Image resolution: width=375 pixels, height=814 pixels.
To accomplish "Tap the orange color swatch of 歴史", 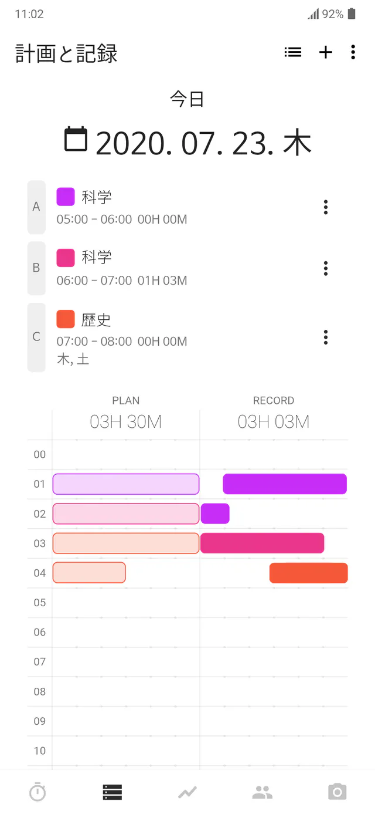I will 66,319.
